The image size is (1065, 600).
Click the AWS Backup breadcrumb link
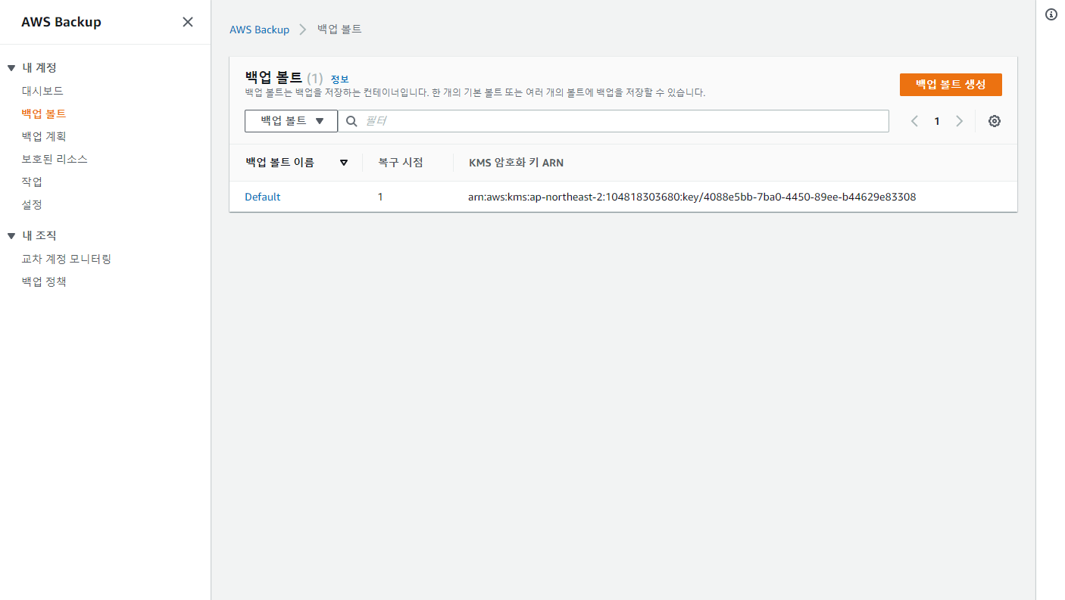point(259,30)
